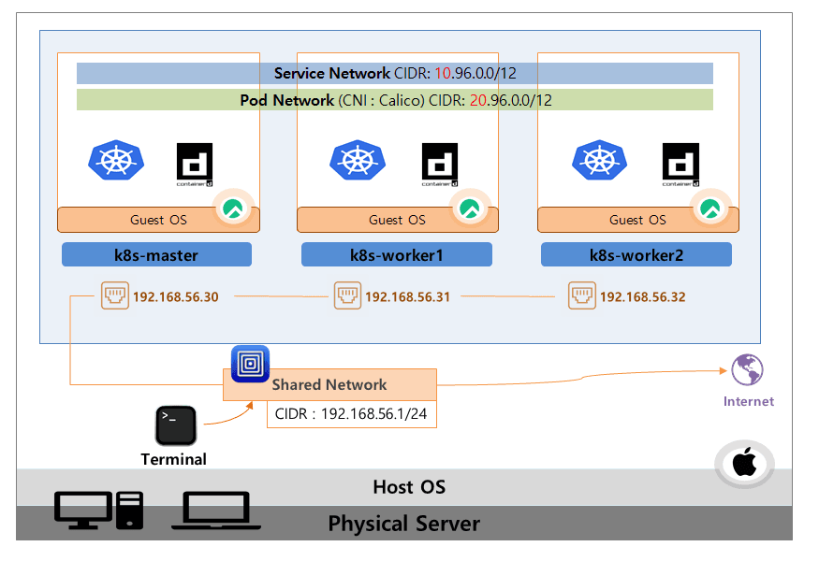This screenshot has width=819, height=561.
Task: Click the desktop computer icon
Action: [x=97, y=510]
